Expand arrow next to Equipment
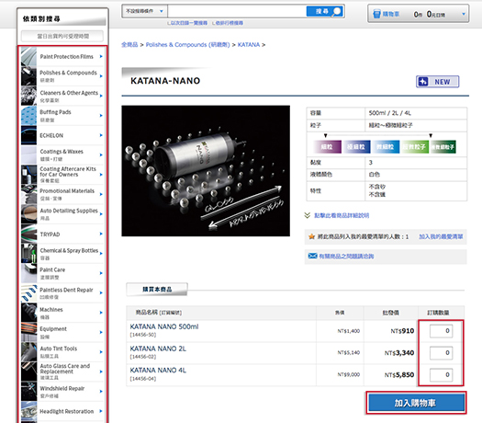This screenshot has height=423, width=482. 101,332
